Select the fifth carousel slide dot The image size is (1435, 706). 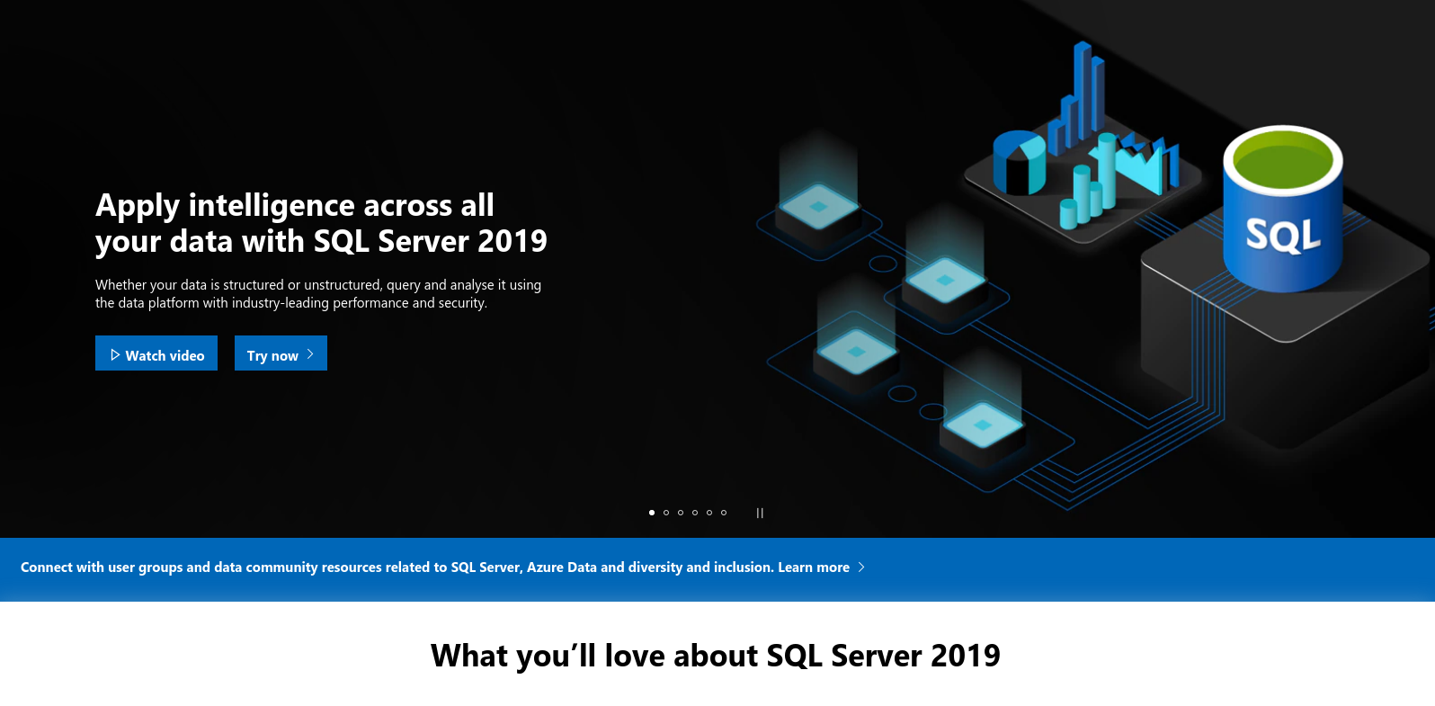pos(709,513)
